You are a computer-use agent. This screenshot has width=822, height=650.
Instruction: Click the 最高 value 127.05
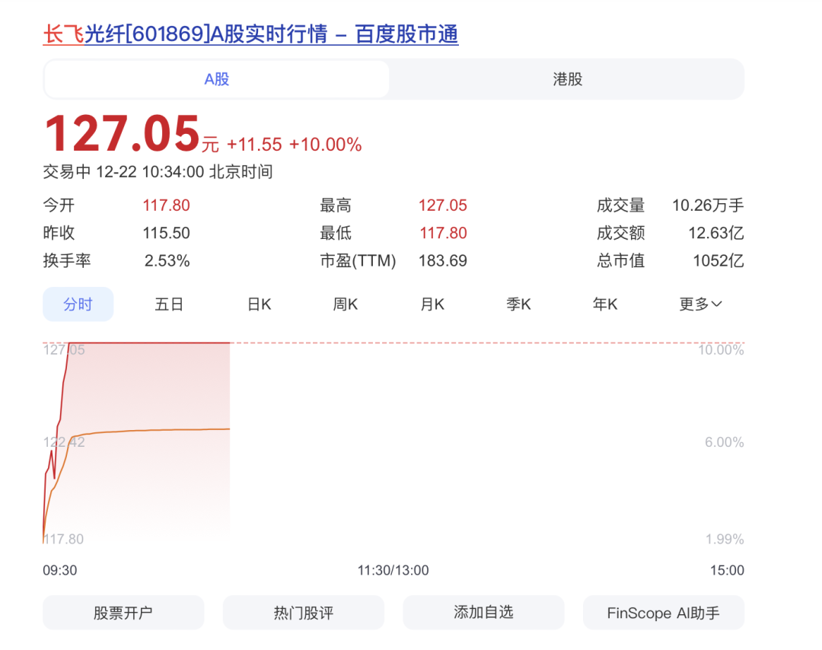442,206
